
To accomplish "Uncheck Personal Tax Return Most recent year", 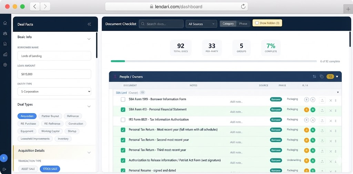I will click(x=123, y=130).
